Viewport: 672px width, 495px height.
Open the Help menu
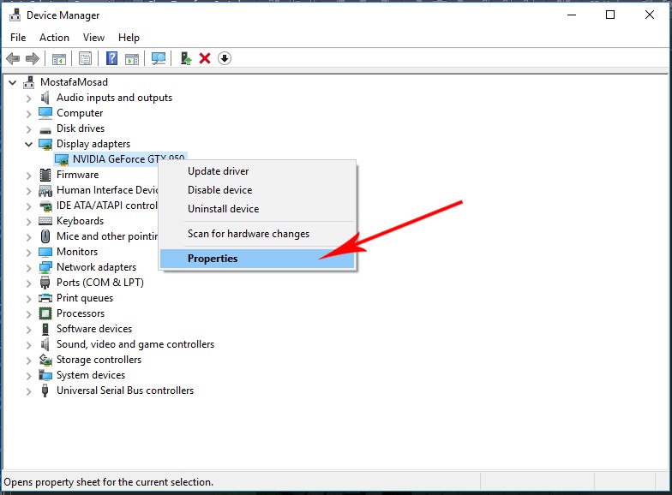(x=129, y=38)
